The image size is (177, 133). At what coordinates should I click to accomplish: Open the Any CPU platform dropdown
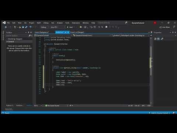pyautogui.click(x=58, y=27)
